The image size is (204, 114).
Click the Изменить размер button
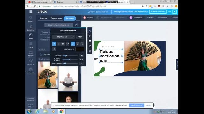click(x=158, y=12)
